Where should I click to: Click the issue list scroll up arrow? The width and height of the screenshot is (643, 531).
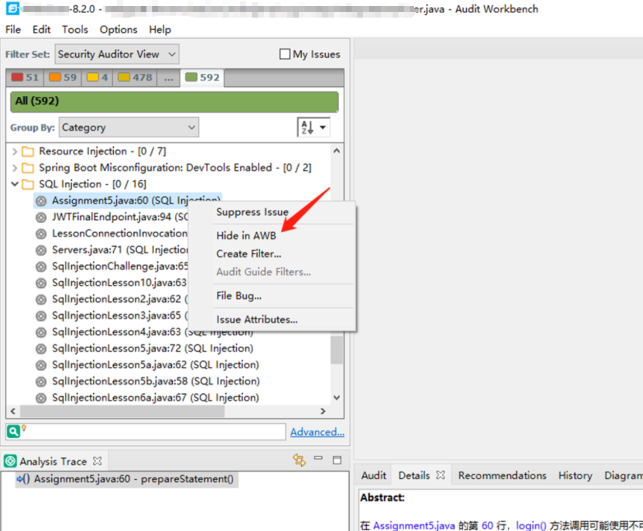[336, 151]
